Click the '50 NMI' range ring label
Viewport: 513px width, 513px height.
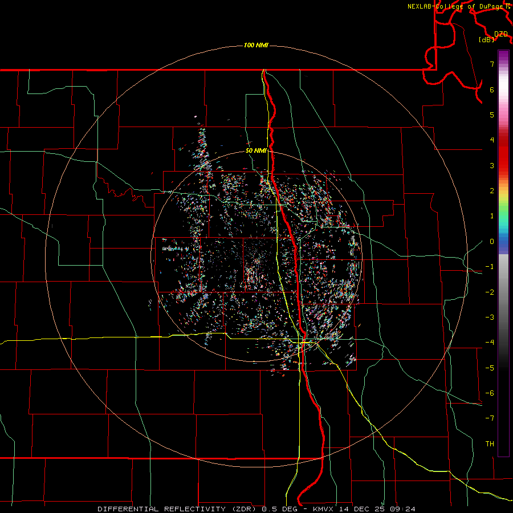pos(256,151)
